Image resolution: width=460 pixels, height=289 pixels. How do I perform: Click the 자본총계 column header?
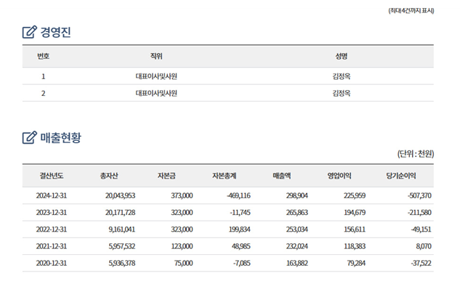[225, 176]
